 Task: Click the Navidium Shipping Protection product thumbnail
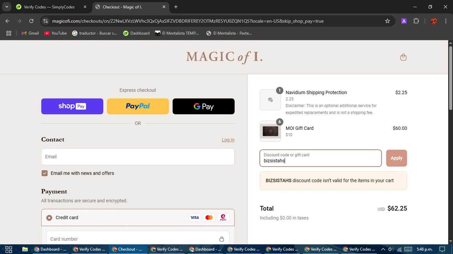[x=270, y=100]
